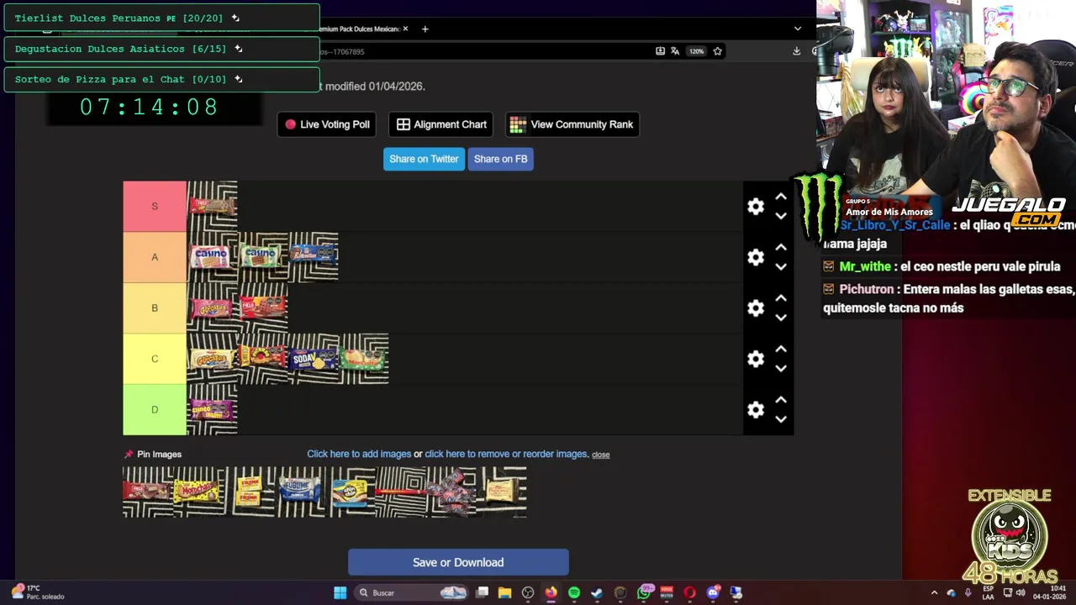Expand the browser tab list chevron
Image resolution: width=1076 pixels, height=605 pixels.
[797, 29]
